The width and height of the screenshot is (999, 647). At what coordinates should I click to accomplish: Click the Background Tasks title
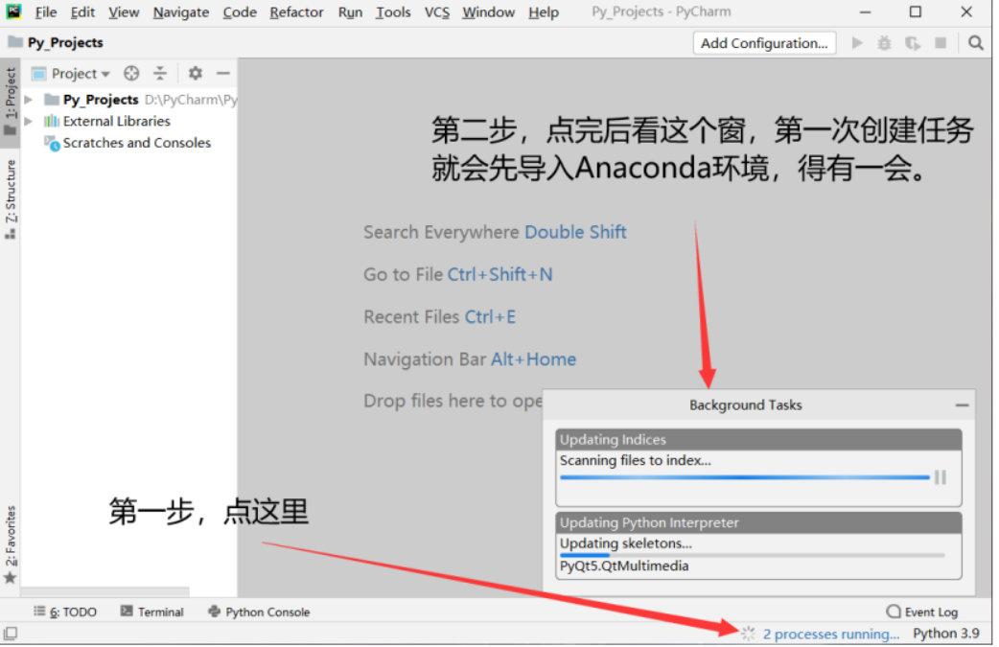(746, 405)
